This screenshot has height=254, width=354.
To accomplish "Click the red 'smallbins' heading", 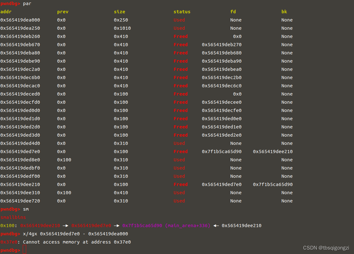I will tap(13, 217).
